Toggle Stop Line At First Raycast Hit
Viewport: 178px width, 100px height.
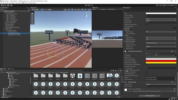coord(147,70)
